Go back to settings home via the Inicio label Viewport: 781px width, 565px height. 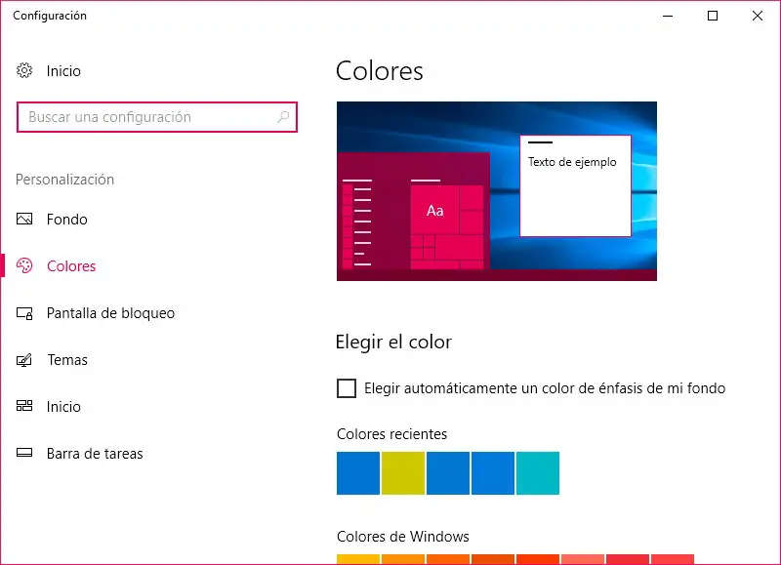63,71
